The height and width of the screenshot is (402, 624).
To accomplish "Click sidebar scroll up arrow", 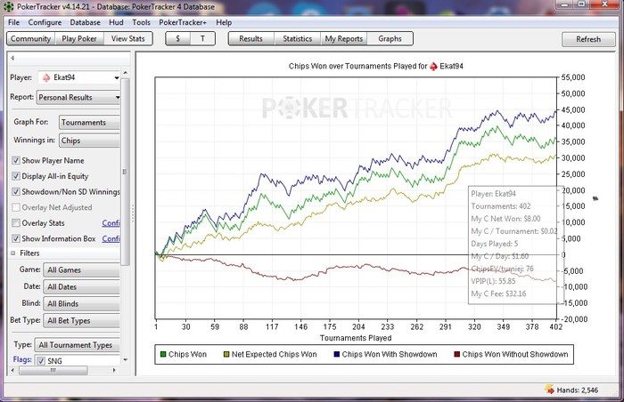I will pyautogui.click(x=126, y=73).
